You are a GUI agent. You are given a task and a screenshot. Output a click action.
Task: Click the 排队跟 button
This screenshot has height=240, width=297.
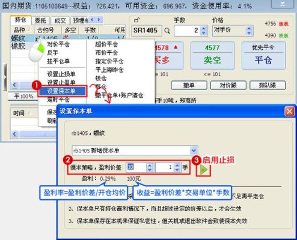[268, 85]
